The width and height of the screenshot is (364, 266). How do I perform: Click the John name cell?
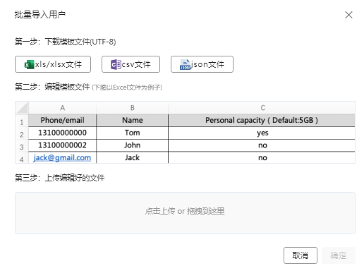[x=133, y=145]
